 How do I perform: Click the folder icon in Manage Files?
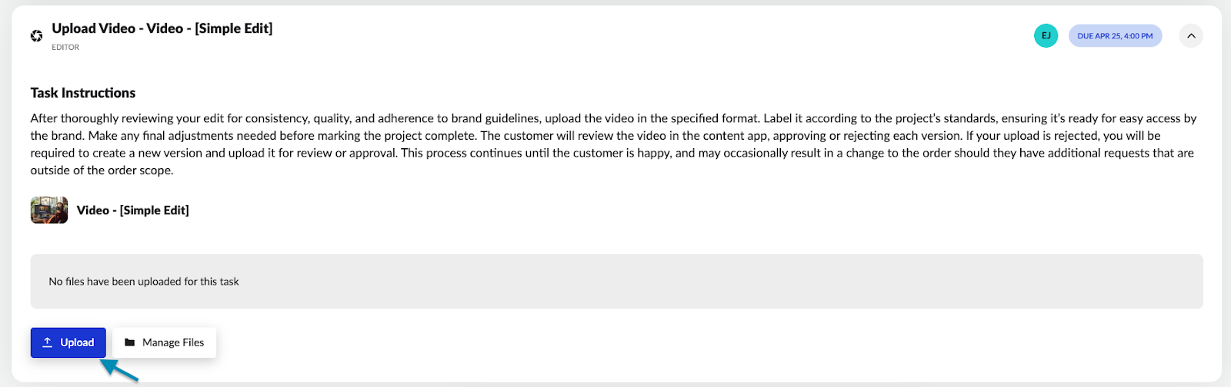tap(129, 342)
